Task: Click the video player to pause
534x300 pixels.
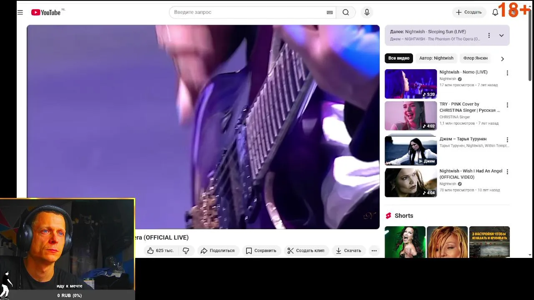Action: pyautogui.click(x=203, y=127)
